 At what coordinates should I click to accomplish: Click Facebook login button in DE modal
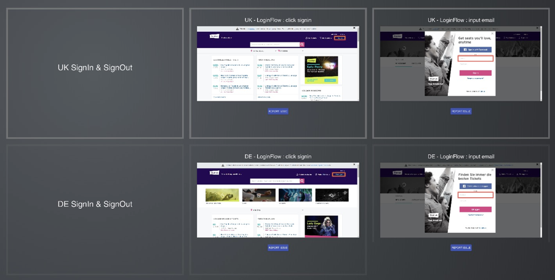(x=476, y=186)
